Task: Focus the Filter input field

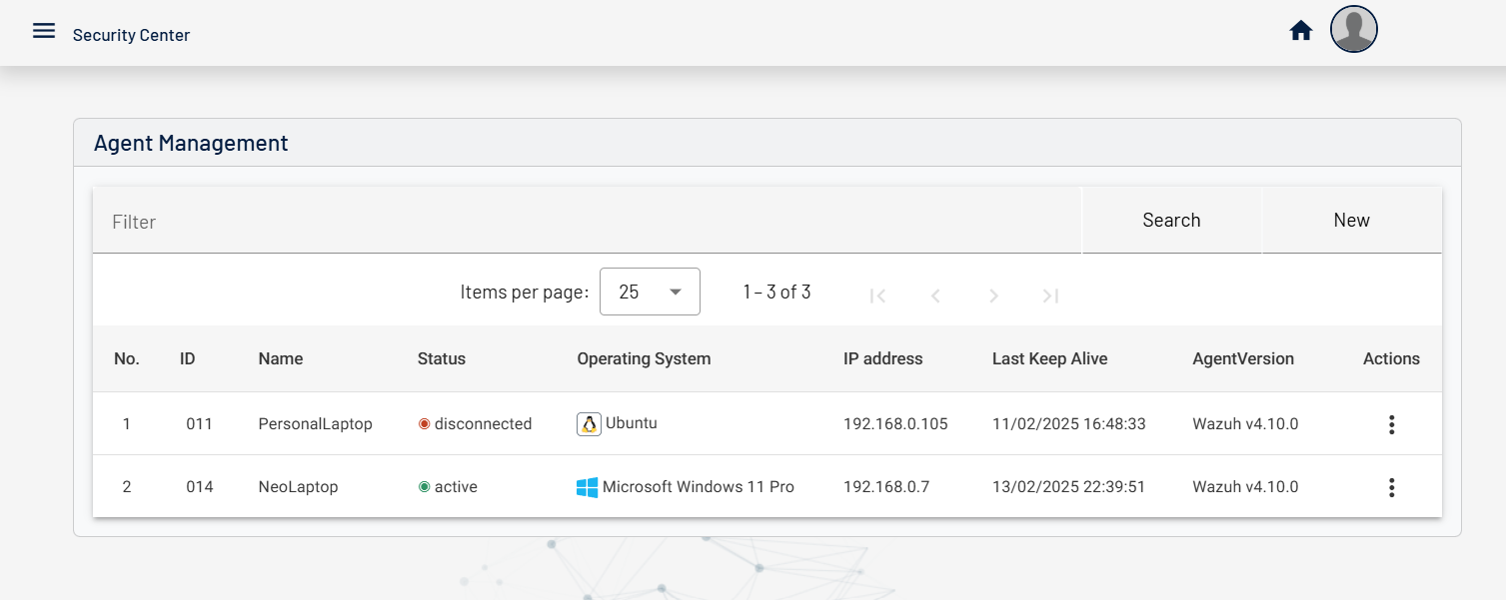Action: tap(587, 222)
